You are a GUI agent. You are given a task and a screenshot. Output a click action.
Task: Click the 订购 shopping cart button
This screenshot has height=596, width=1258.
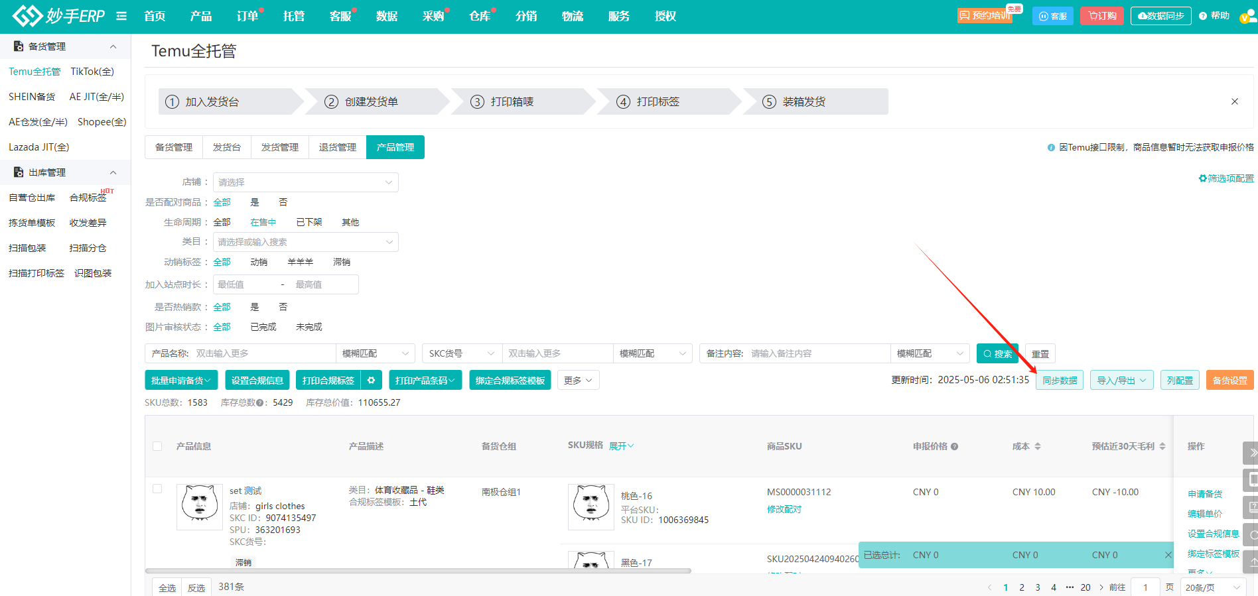(x=1102, y=16)
